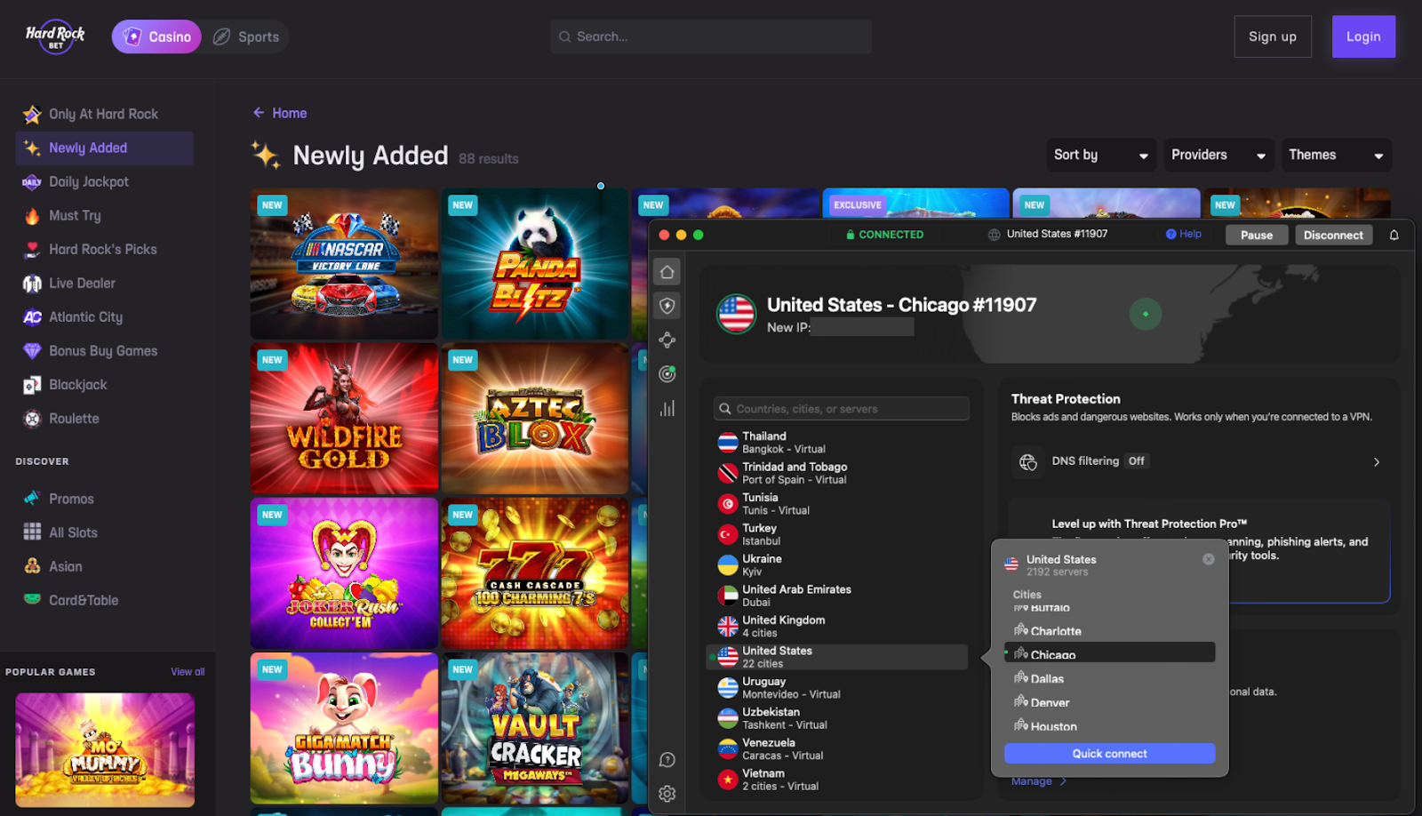The width and height of the screenshot is (1422, 816).
Task: Click the Bonus Buy Games diamond icon
Action: (32, 350)
